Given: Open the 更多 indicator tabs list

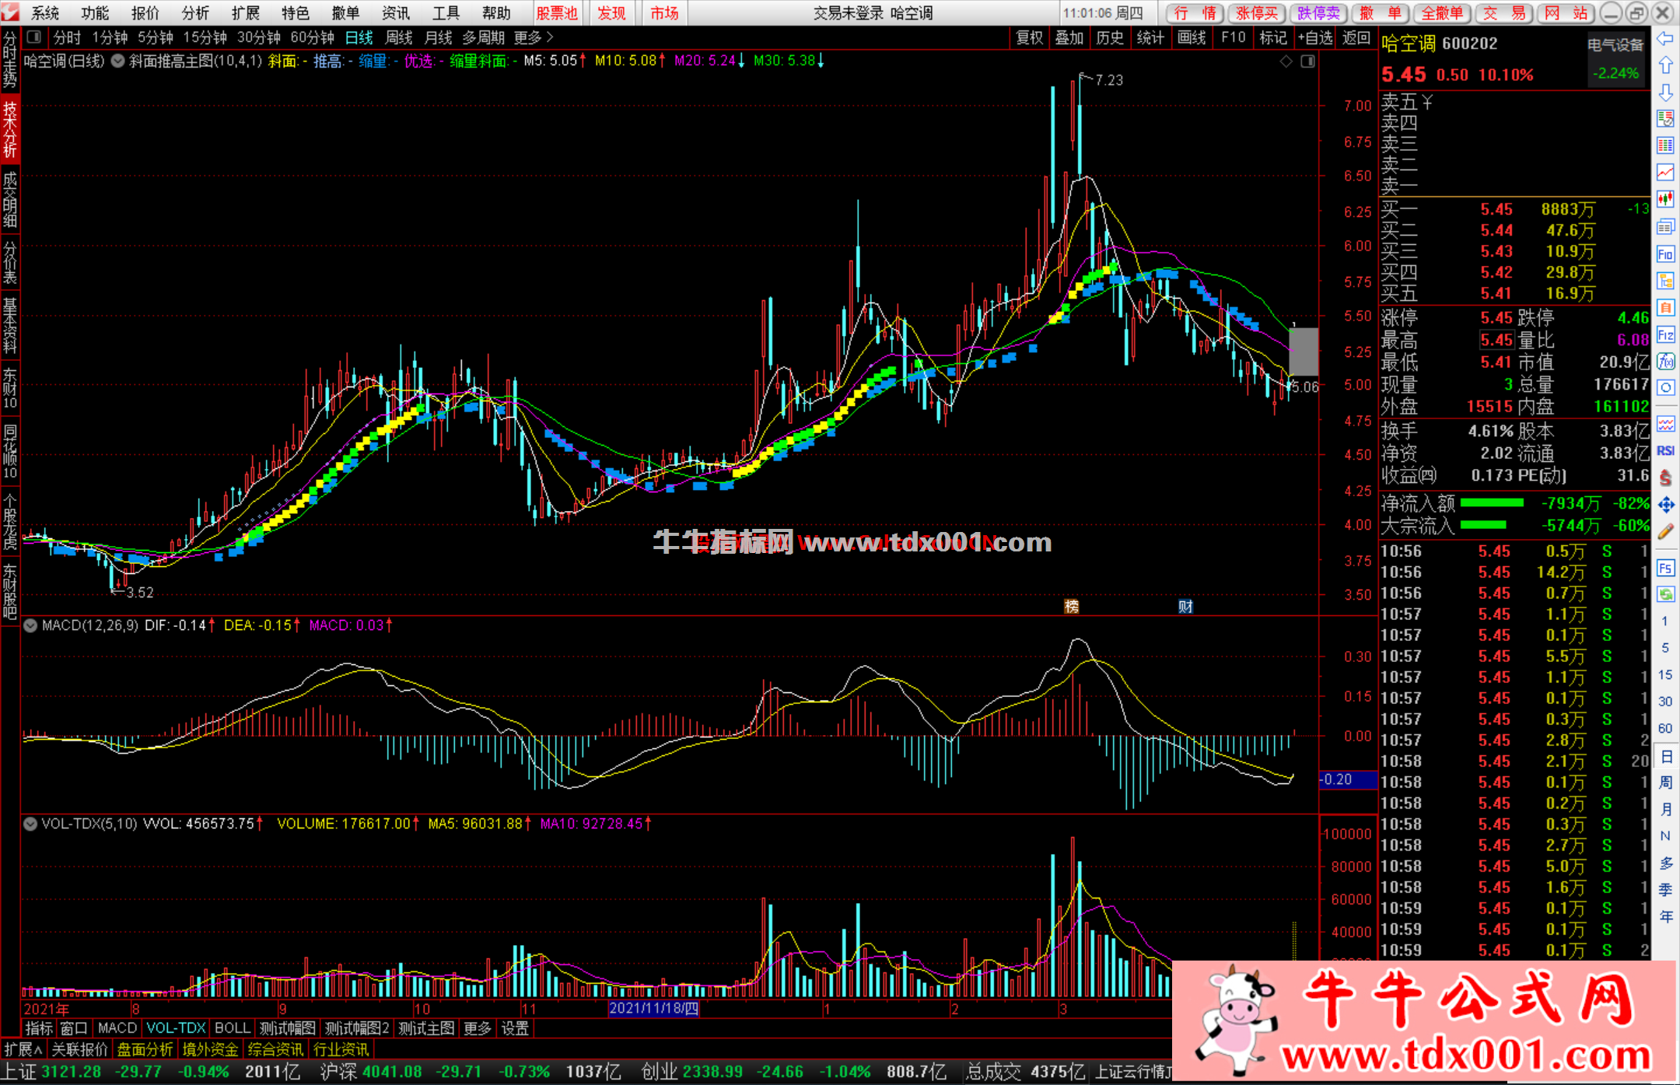Looking at the screenshot, I should (477, 1028).
